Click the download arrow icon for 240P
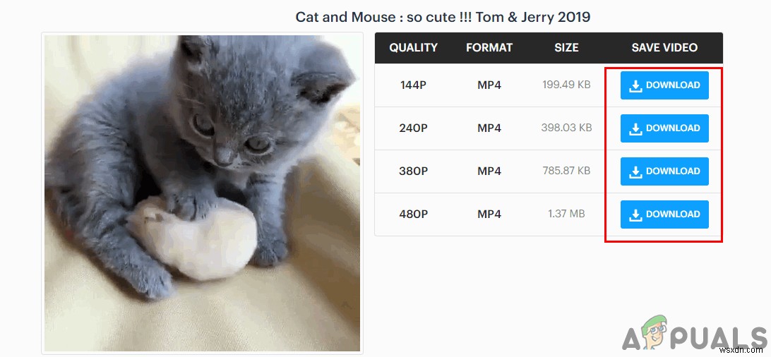The height and width of the screenshot is (357, 771). tap(635, 128)
